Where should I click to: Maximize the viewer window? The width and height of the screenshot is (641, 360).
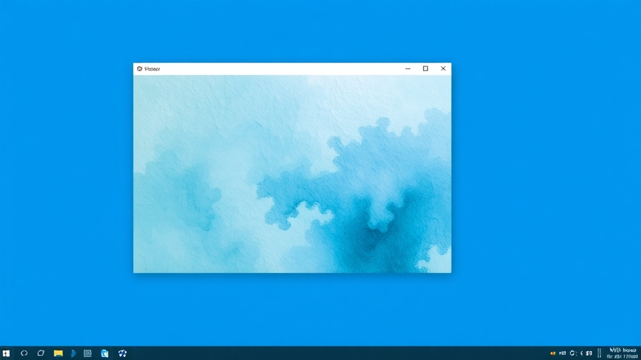pyautogui.click(x=426, y=69)
